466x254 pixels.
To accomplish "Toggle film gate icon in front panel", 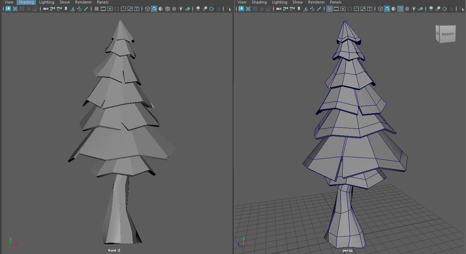I will (x=103, y=9).
